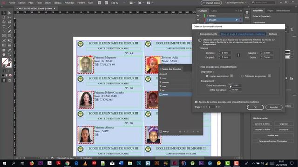Screen dimensions: 298x167
Task: Click the Entre les lignes value field
Action: pos(236,90)
